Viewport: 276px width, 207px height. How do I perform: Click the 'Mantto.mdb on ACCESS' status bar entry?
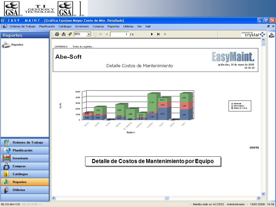(208, 204)
